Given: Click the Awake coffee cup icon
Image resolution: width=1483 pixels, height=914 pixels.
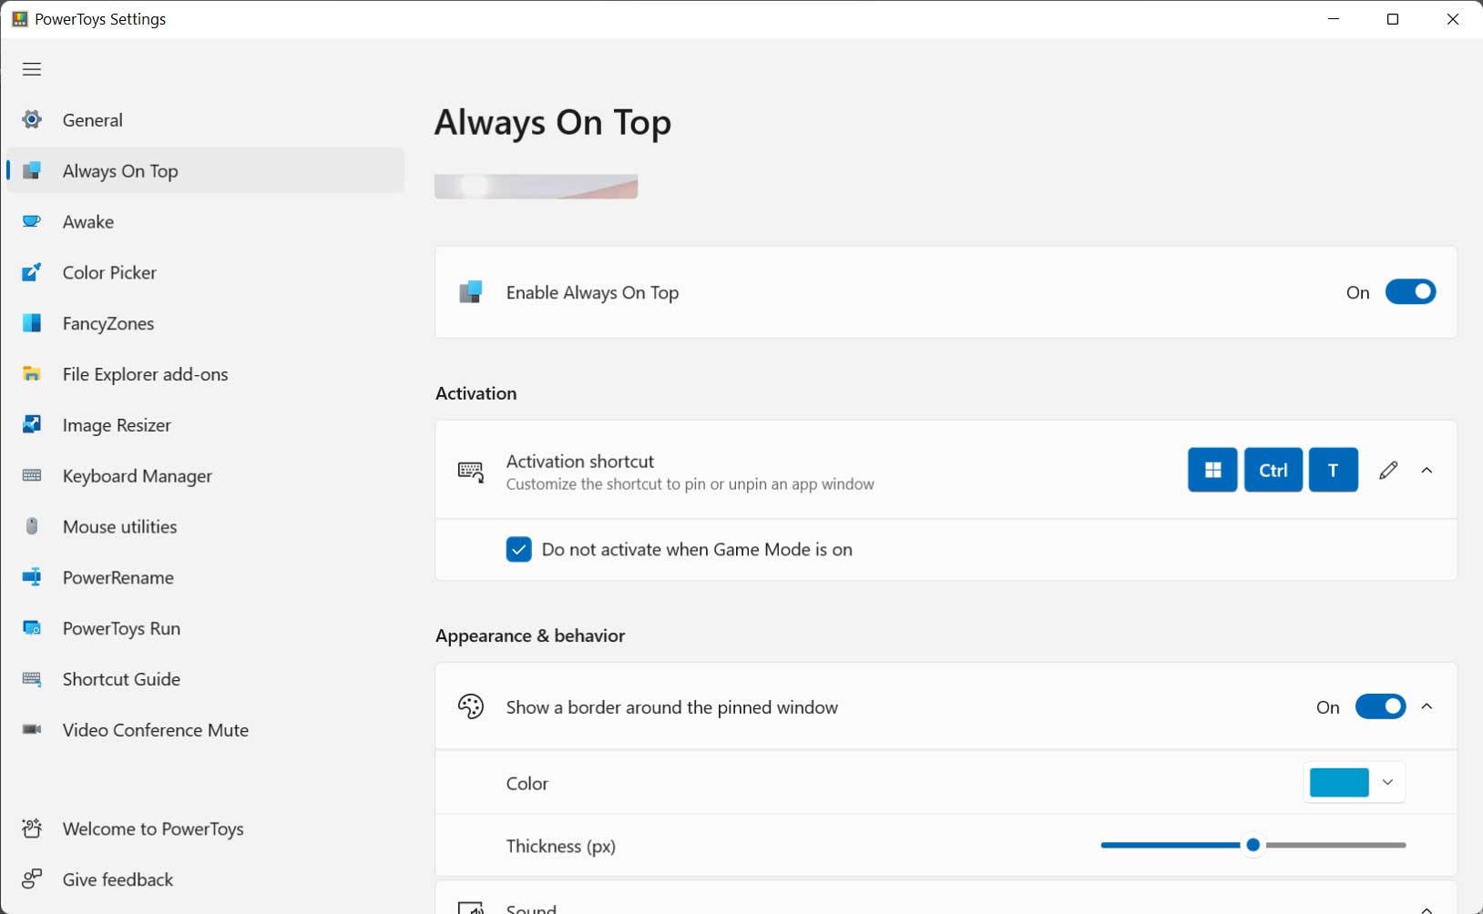Looking at the screenshot, I should 32,221.
